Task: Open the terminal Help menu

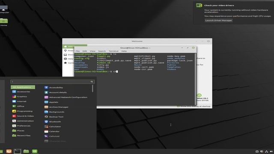Action: tap(124, 51)
